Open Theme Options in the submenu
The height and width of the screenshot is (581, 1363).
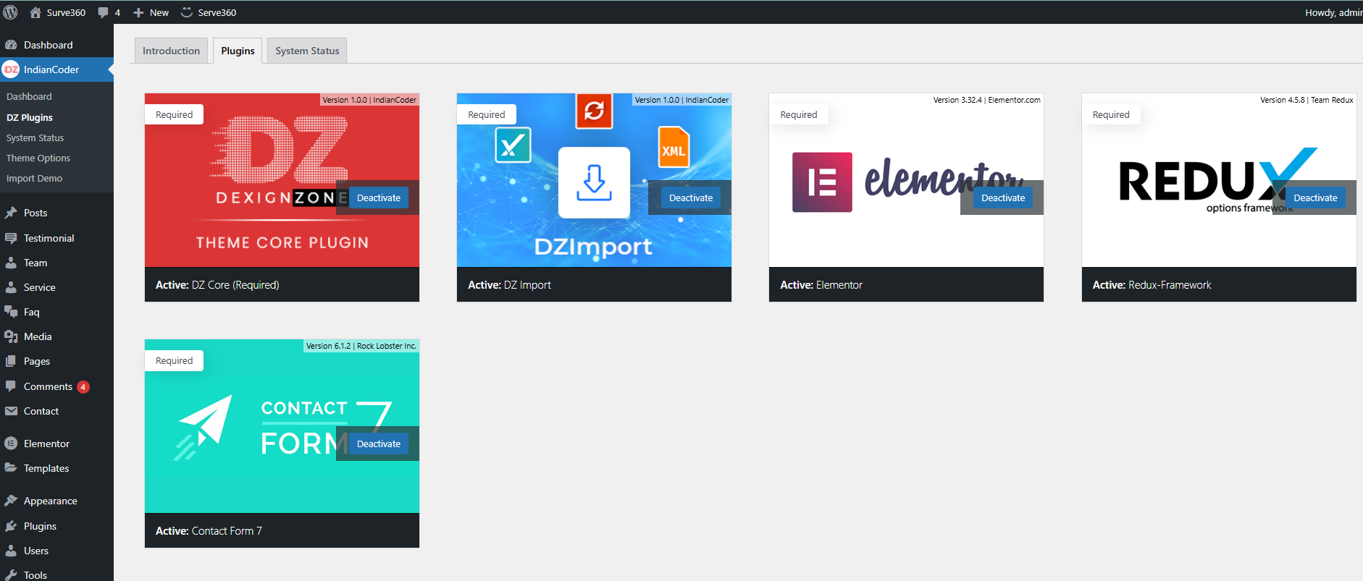pyautogui.click(x=38, y=158)
